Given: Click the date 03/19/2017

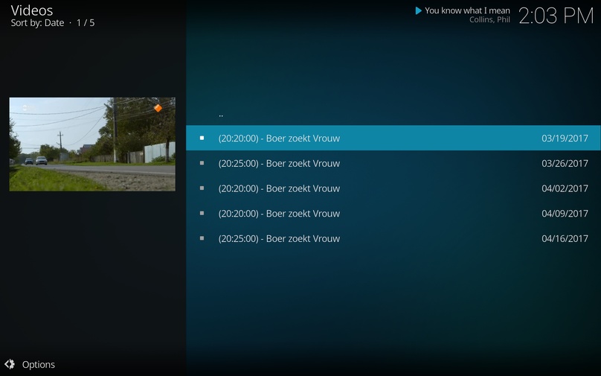Looking at the screenshot, I should [x=565, y=138].
